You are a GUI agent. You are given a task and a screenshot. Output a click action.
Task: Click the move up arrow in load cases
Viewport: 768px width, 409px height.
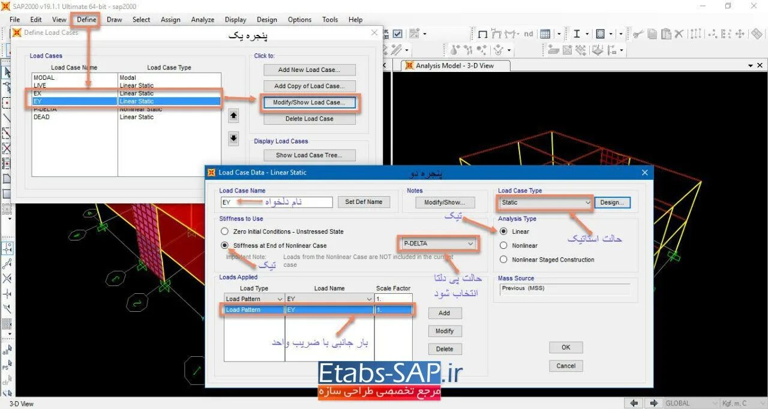(234, 115)
